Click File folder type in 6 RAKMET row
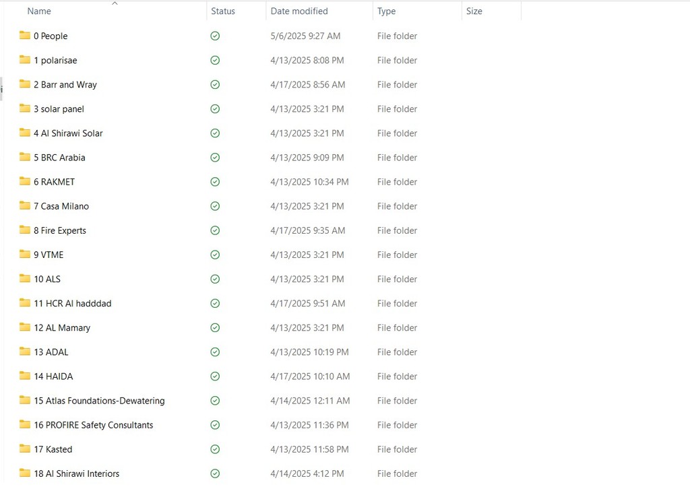690x491 pixels. (397, 182)
